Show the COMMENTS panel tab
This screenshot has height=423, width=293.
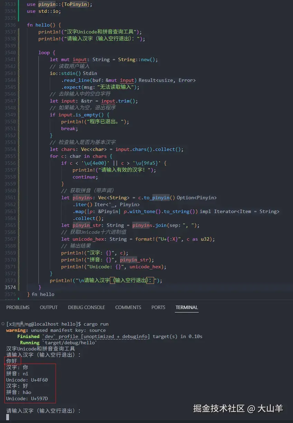pos(128,307)
